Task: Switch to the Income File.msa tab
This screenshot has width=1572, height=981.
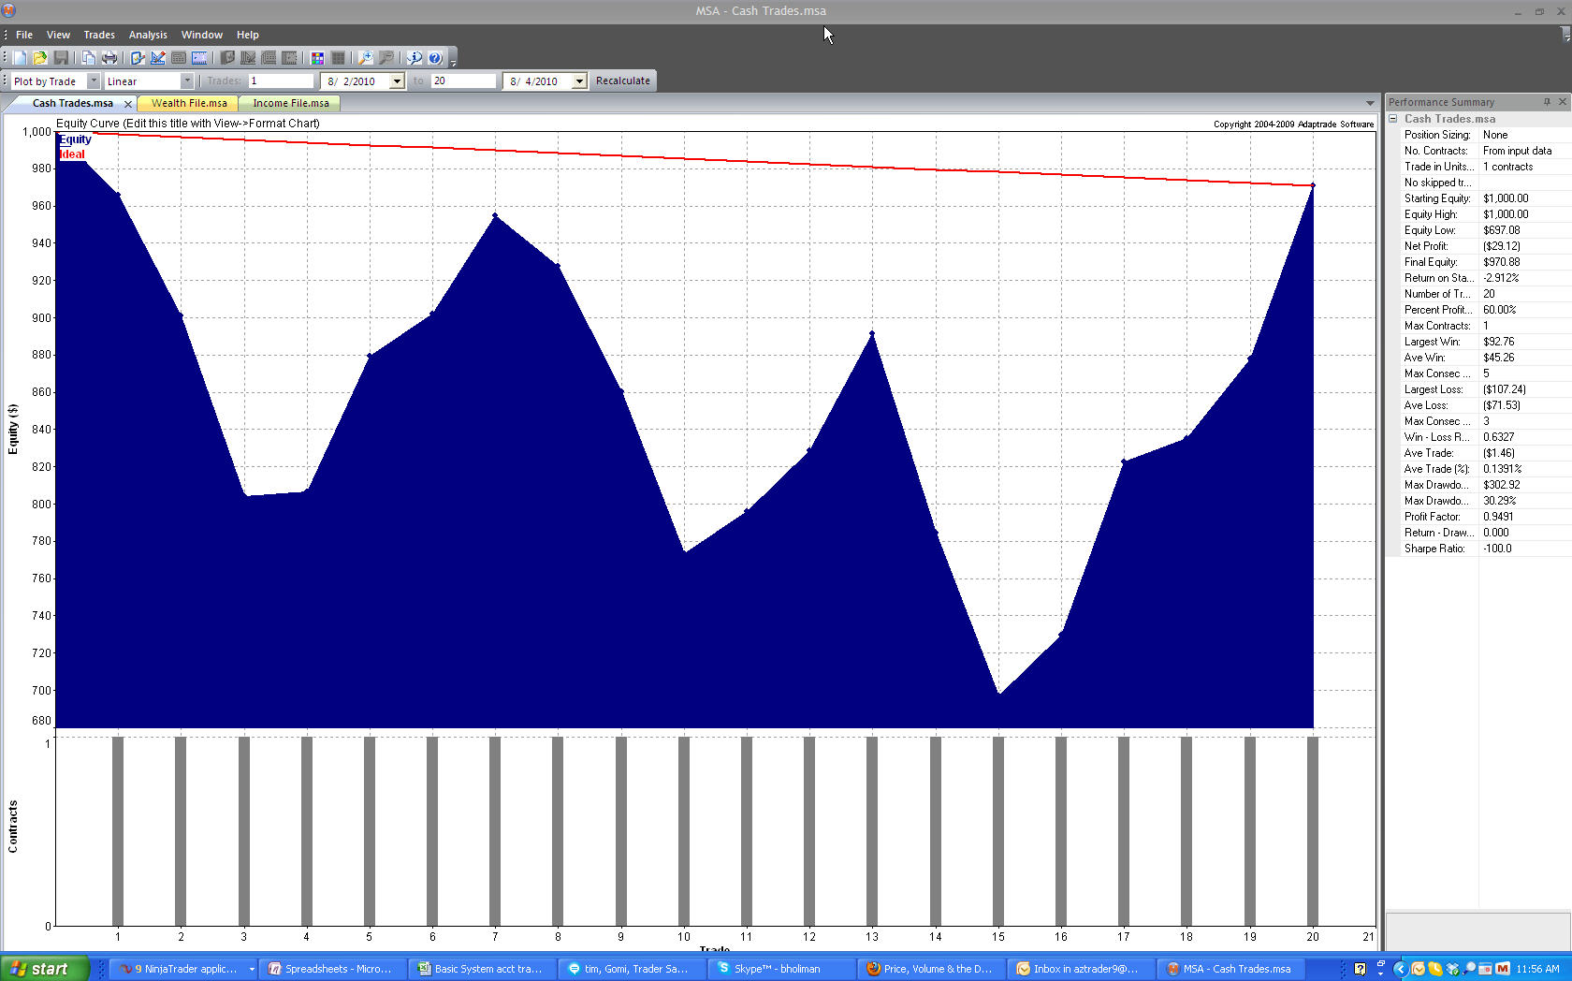Action: pos(291,104)
